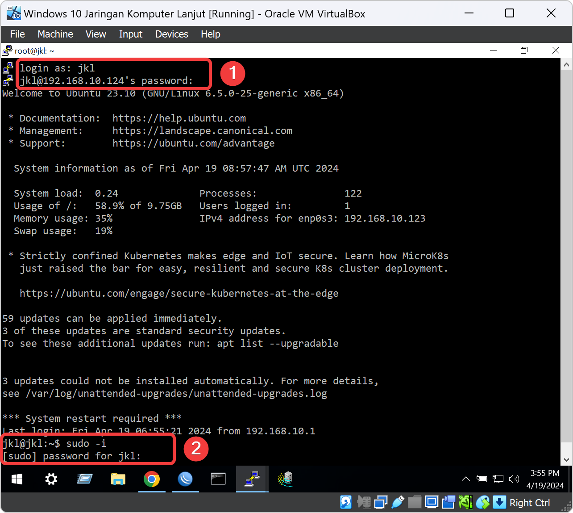This screenshot has height=513, width=573.
Task: Open the File menu
Action: [17, 34]
